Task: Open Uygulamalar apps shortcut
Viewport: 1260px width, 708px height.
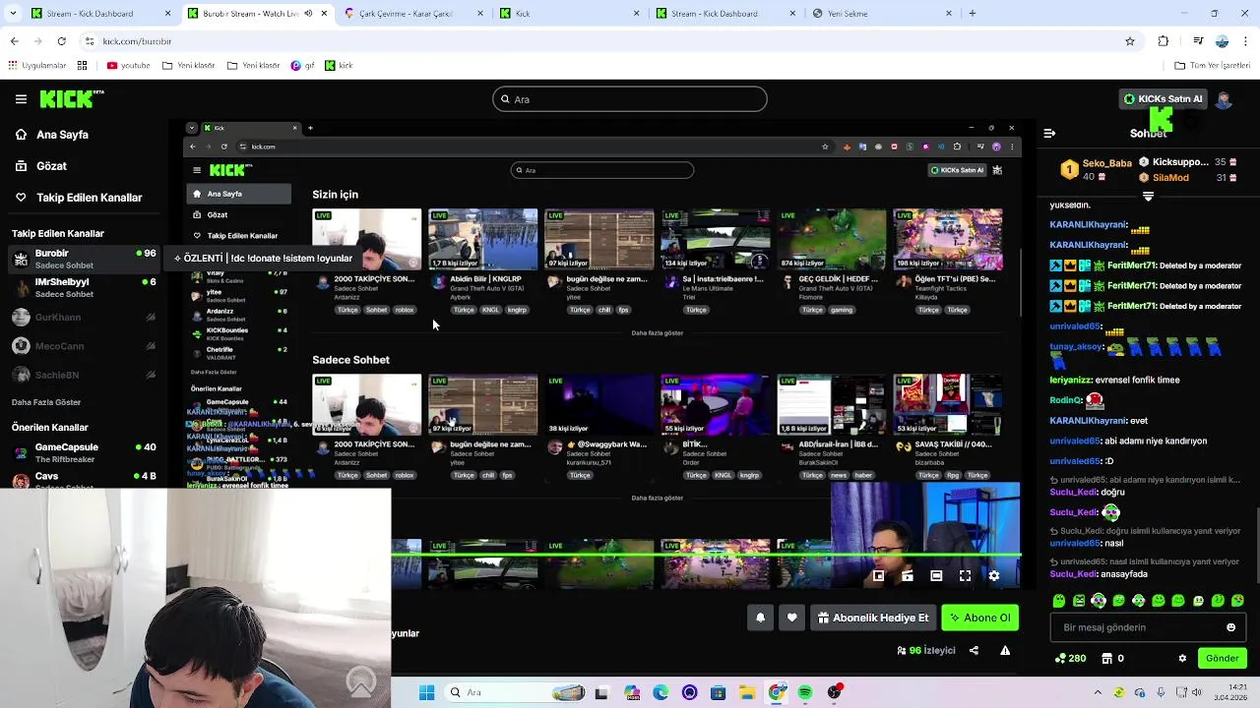Action: point(37,66)
